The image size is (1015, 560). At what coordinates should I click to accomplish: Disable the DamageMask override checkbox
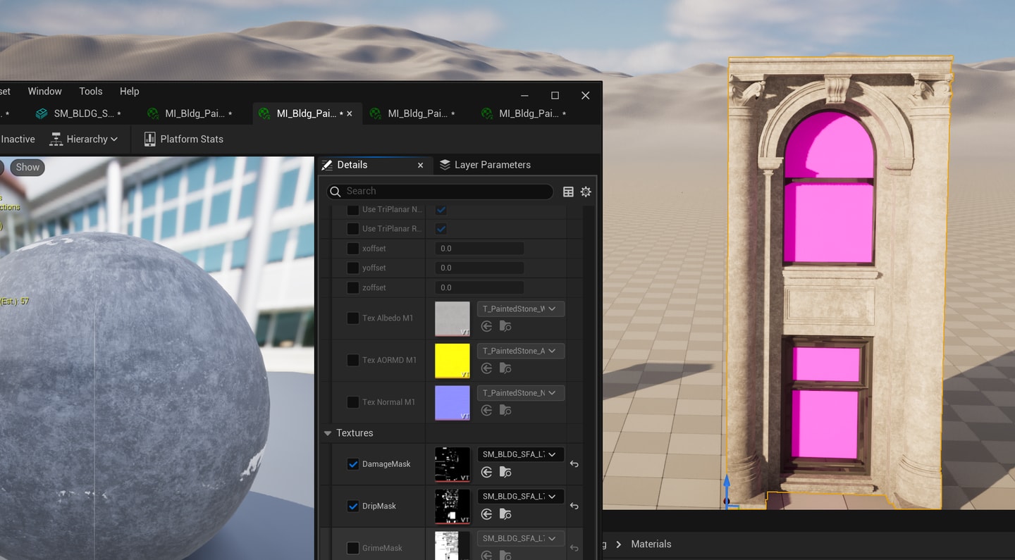pyautogui.click(x=353, y=464)
